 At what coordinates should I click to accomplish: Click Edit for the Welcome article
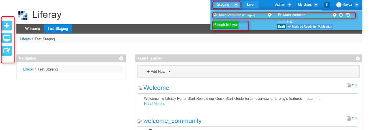352,85
